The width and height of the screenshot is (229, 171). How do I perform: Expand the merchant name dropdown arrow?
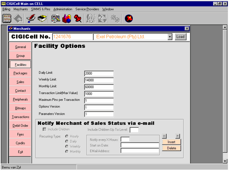[170, 37]
